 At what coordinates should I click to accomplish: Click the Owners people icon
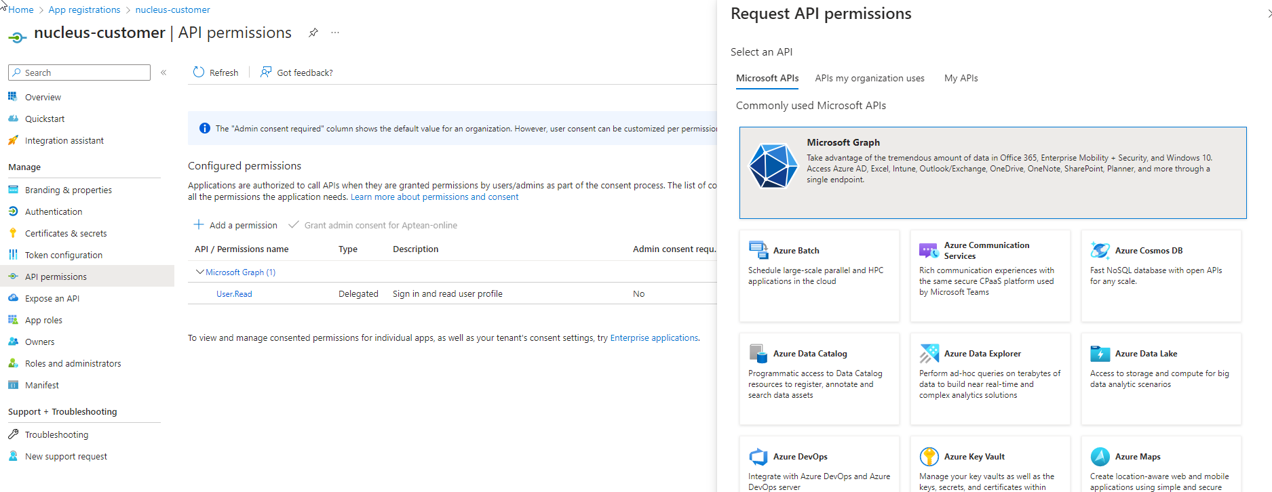(13, 342)
